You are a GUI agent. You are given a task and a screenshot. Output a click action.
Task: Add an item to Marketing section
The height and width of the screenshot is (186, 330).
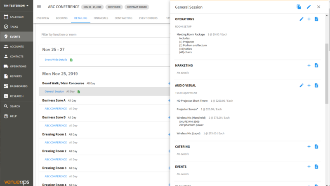point(309,65)
